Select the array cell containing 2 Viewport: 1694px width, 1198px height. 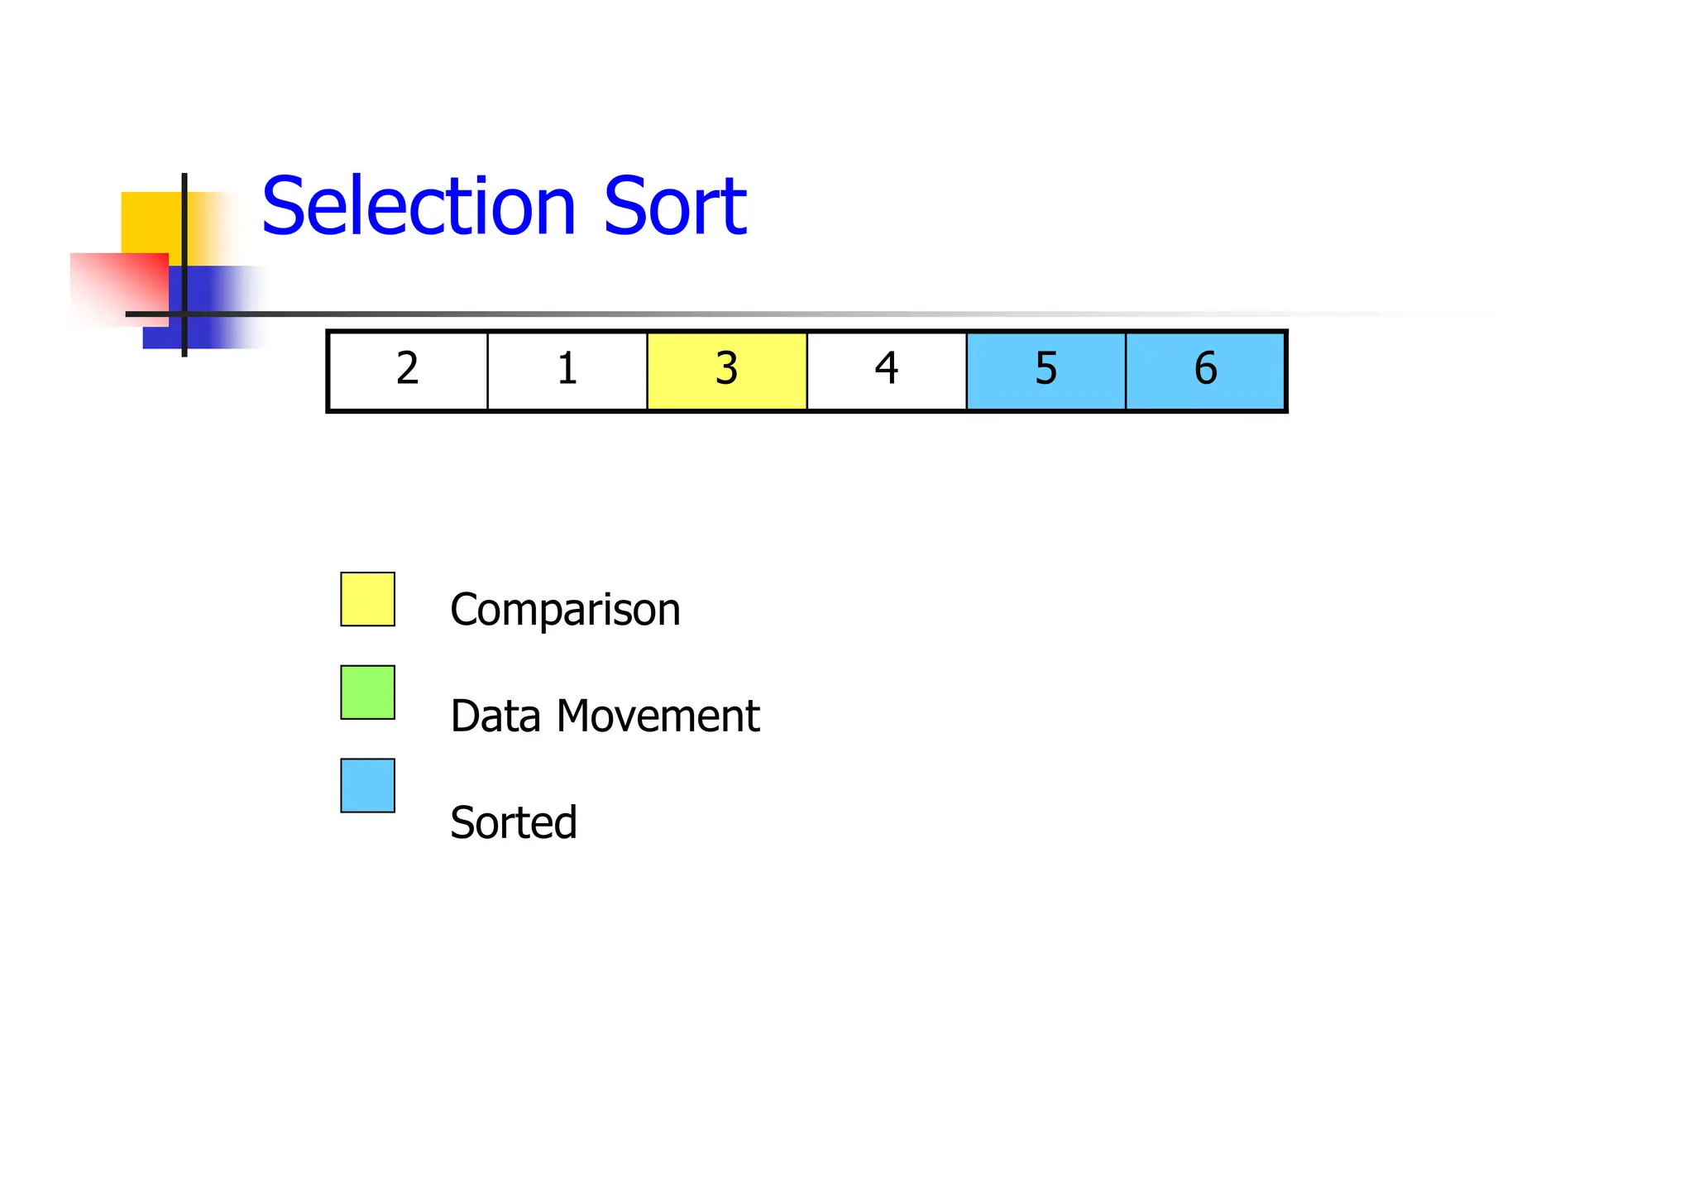tap(408, 371)
